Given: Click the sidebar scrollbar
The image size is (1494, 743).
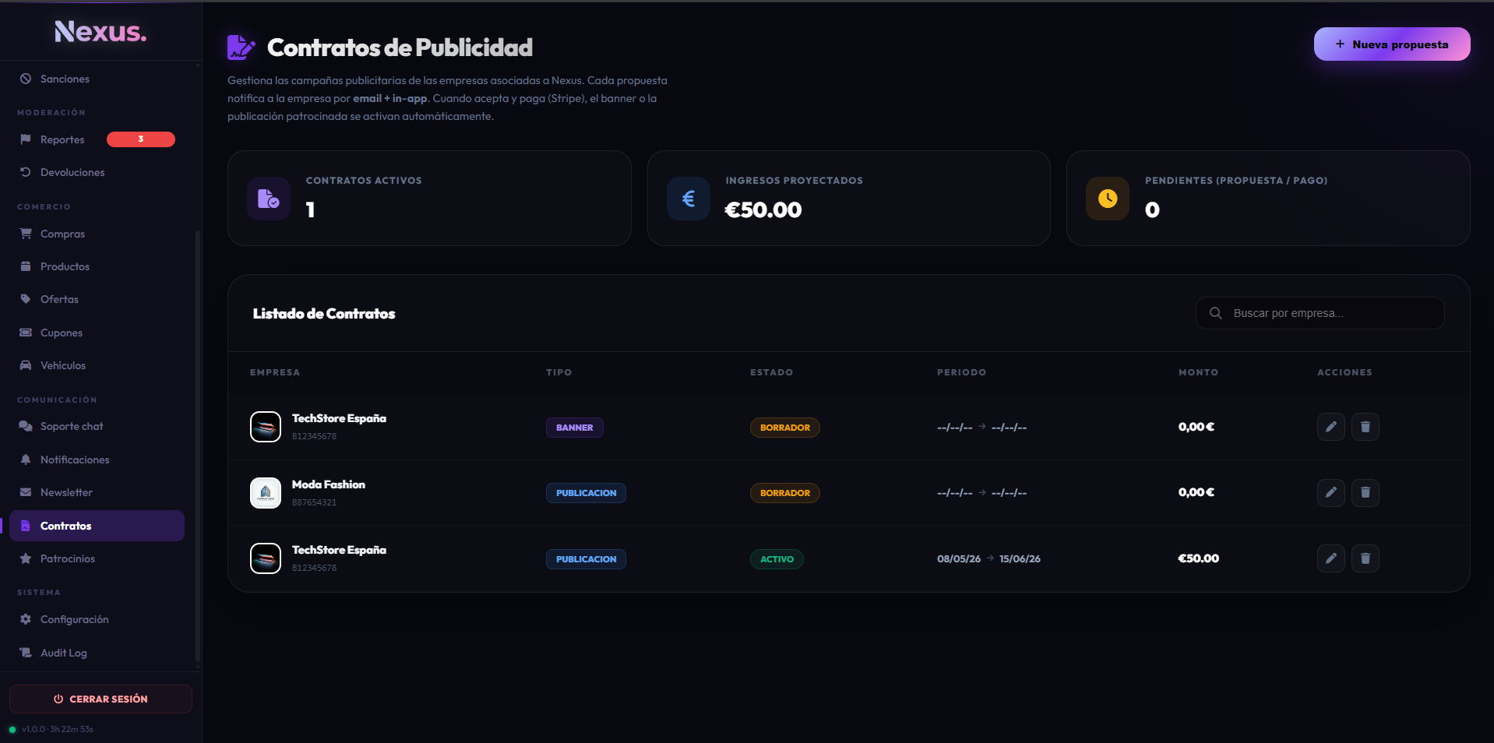Looking at the screenshot, I should (x=198, y=445).
